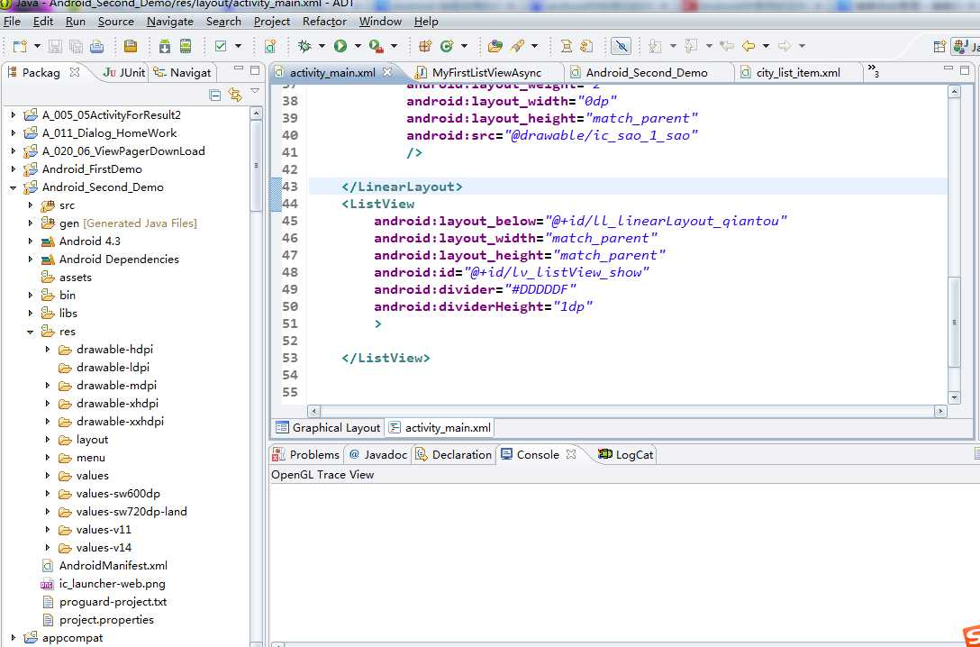
Task: Open the Android Virtual Device Manager icon
Action: click(x=186, y=46)
